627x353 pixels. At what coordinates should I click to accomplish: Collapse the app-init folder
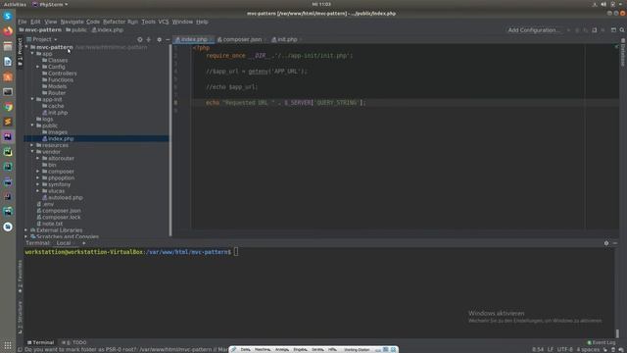[32, 99]
